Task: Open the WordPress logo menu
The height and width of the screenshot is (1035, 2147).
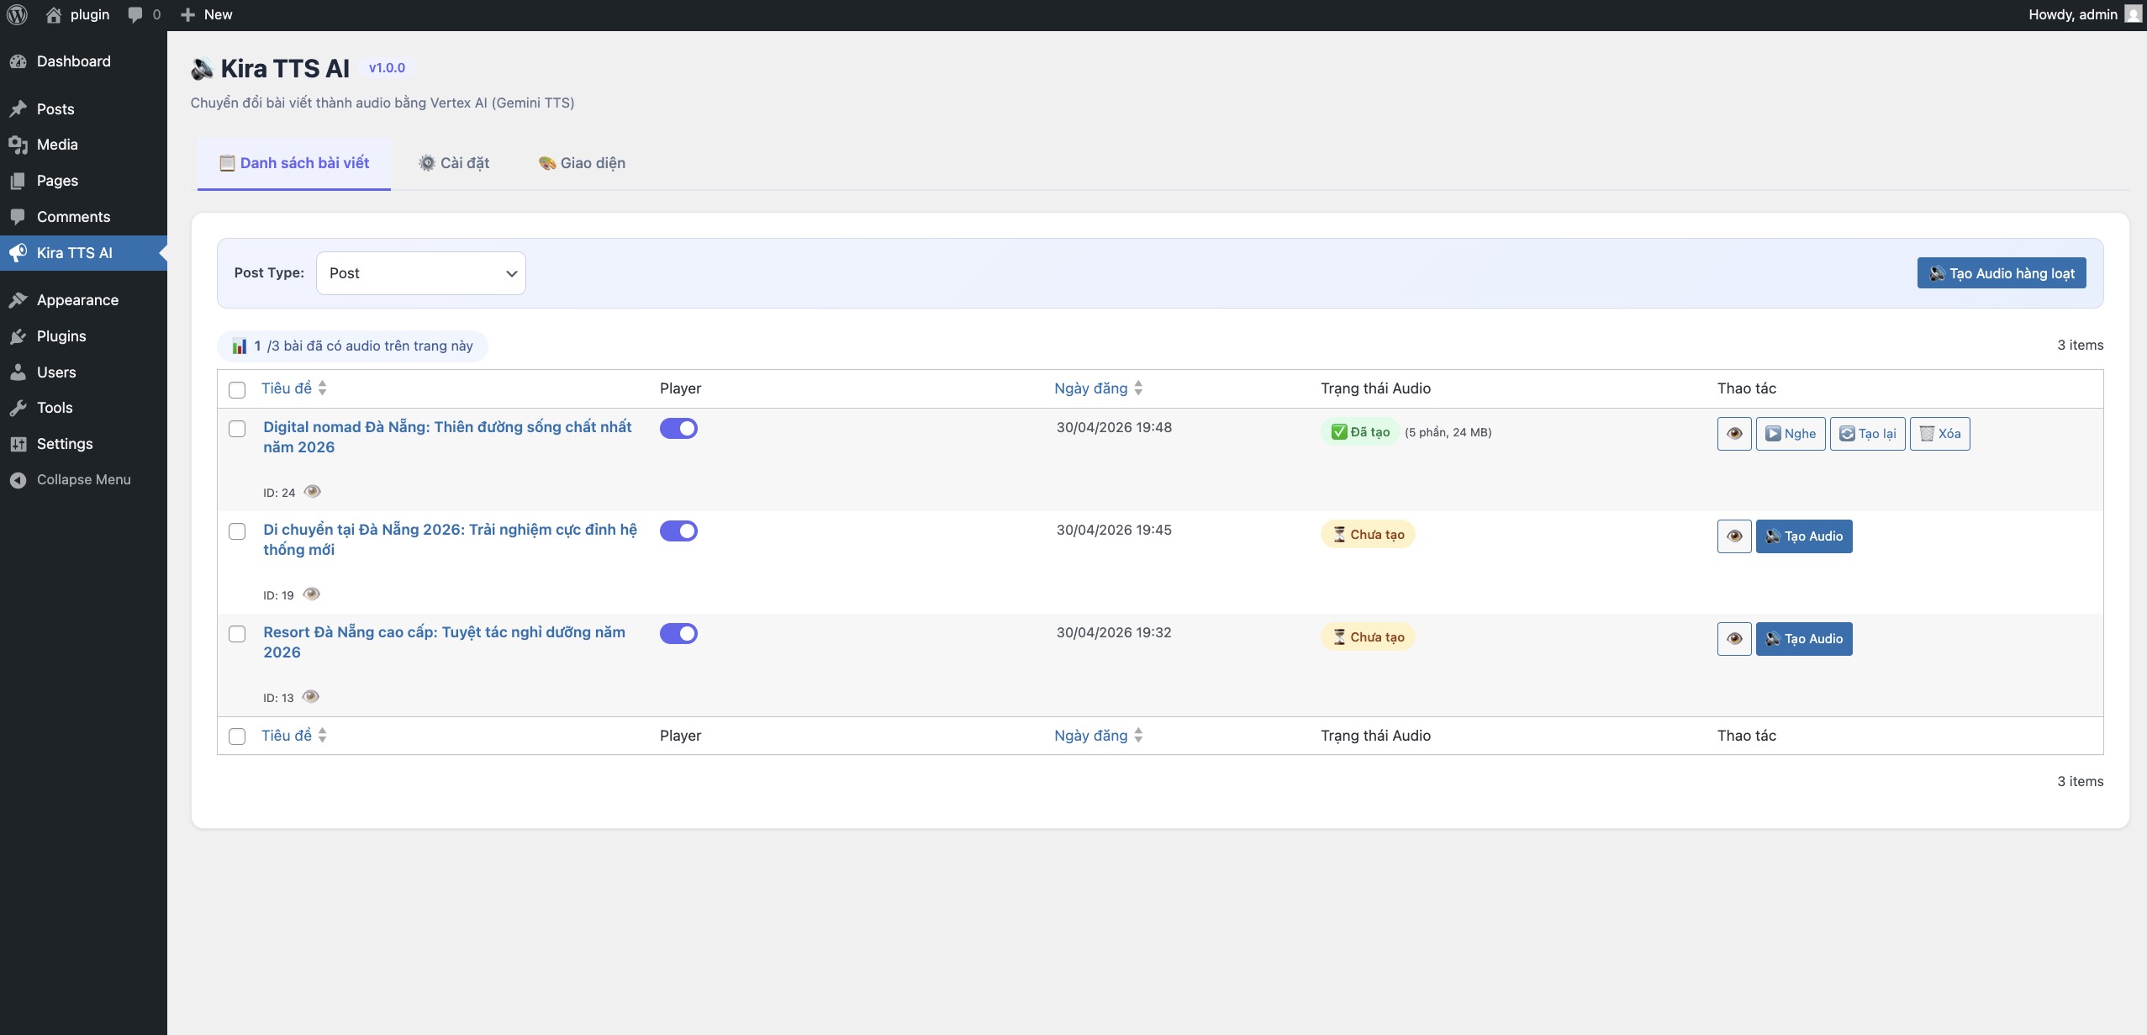Action: (x=17, y=14)
